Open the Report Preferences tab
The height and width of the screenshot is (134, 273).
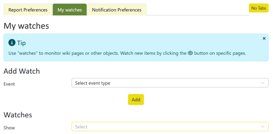point(28,10)
